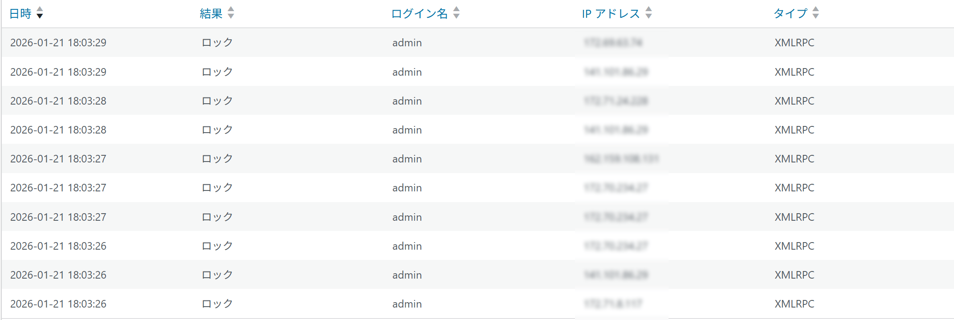Viewport: 954px width, 320px height.
Task: Sort table by 結果 column header
Action: (x=211, y=14)
